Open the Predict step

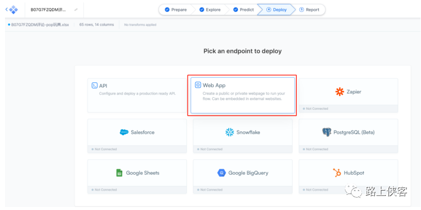[243, 9]
